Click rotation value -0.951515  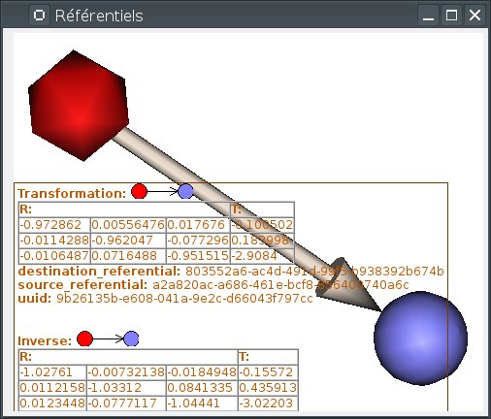(198, 256)
